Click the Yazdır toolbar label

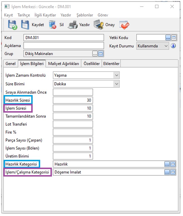(x=85, y=25)
